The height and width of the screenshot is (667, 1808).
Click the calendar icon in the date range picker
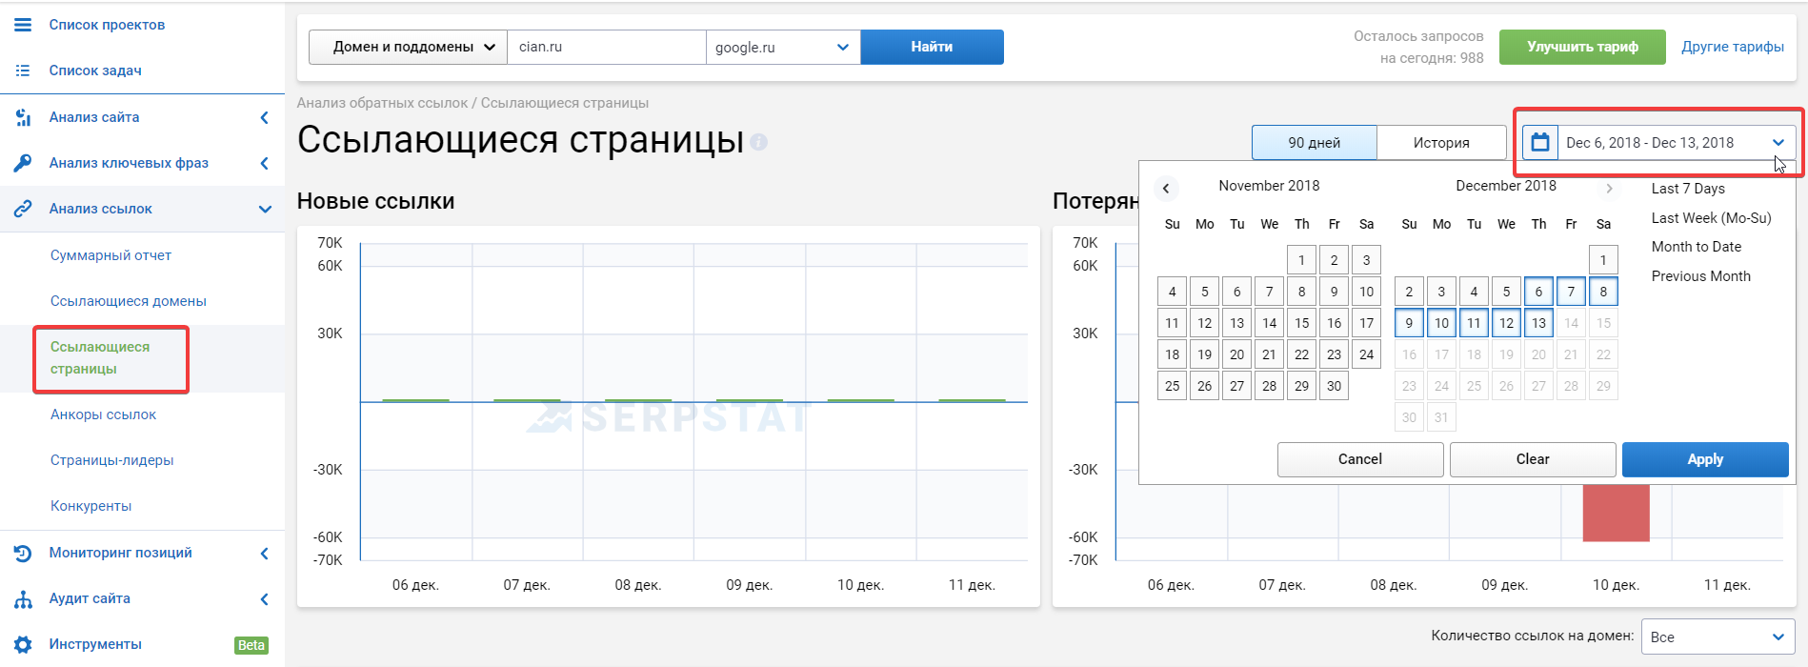[x=1540, y=143]
